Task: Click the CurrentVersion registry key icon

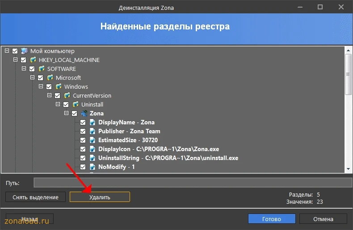Action: 67,95
